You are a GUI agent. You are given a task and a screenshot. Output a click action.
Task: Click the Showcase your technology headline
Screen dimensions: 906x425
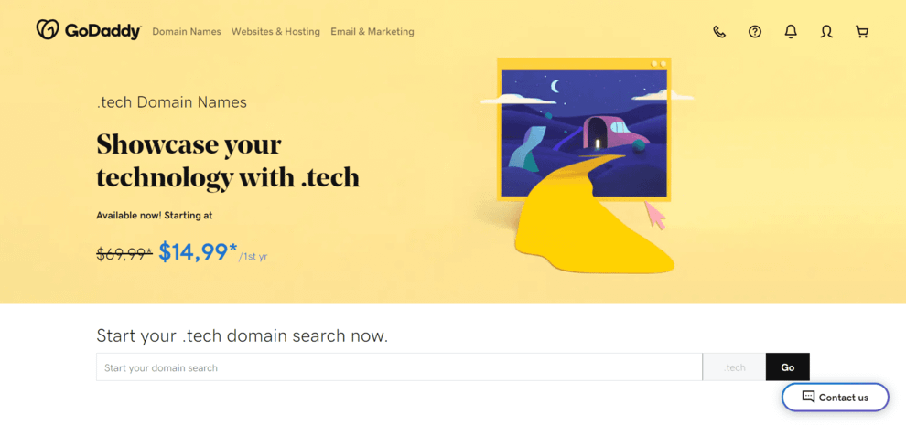pos(228,161)
